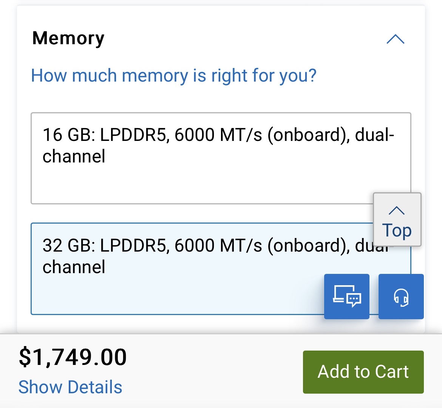This screenshot has height=408, width=442.
Task: Click the Memory section heading
Action: [68, 38]
